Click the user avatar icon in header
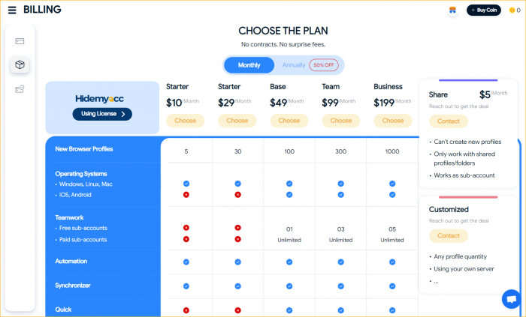Screen dimensions: 526x317 (452, 10)
